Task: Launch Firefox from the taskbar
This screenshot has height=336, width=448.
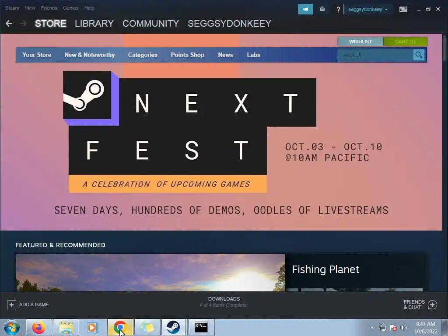Action: tap(39, 327)
